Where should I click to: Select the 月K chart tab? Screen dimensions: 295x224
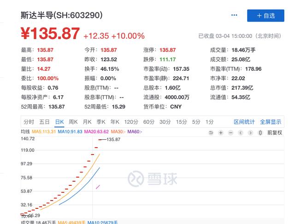coord(87,122)
